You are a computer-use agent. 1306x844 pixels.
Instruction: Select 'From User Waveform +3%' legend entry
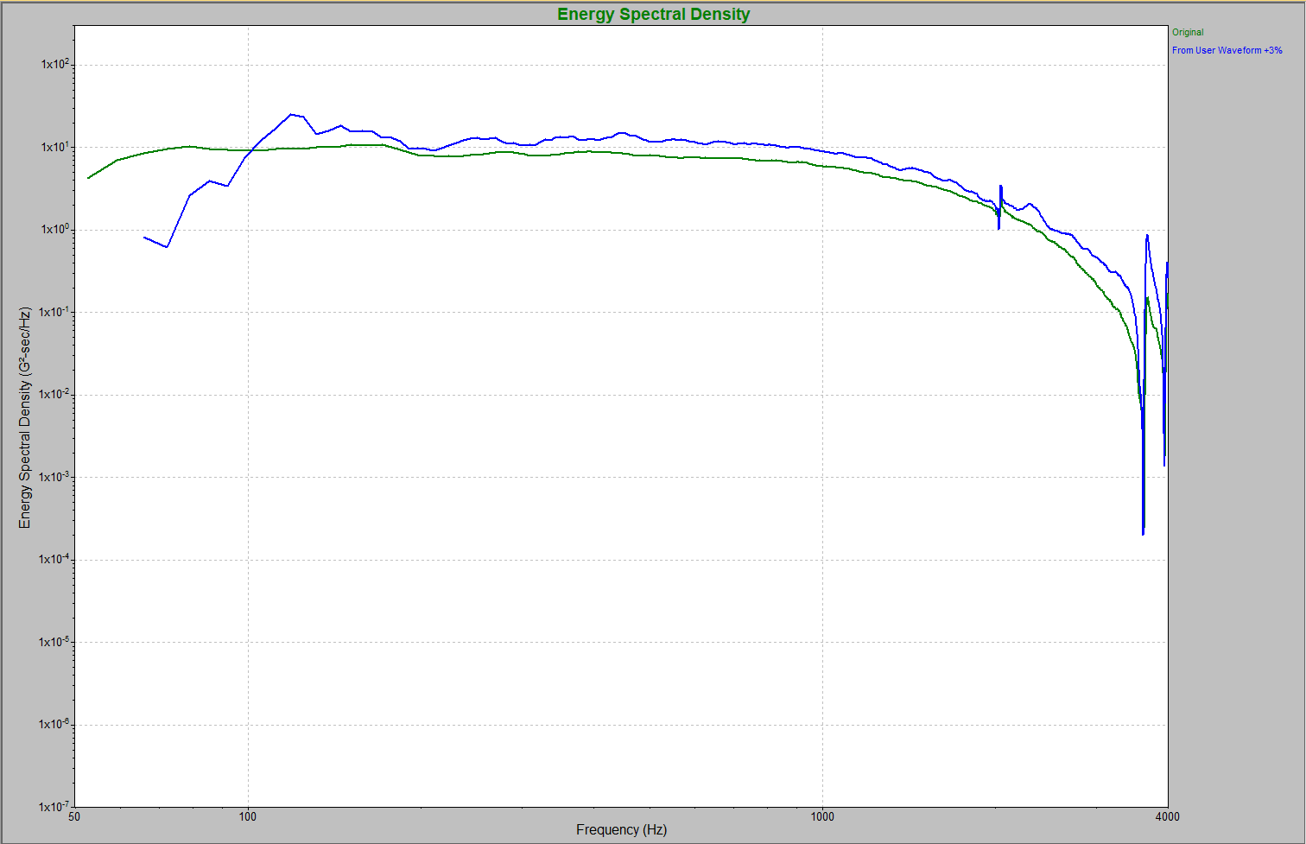click(1227, 50)
